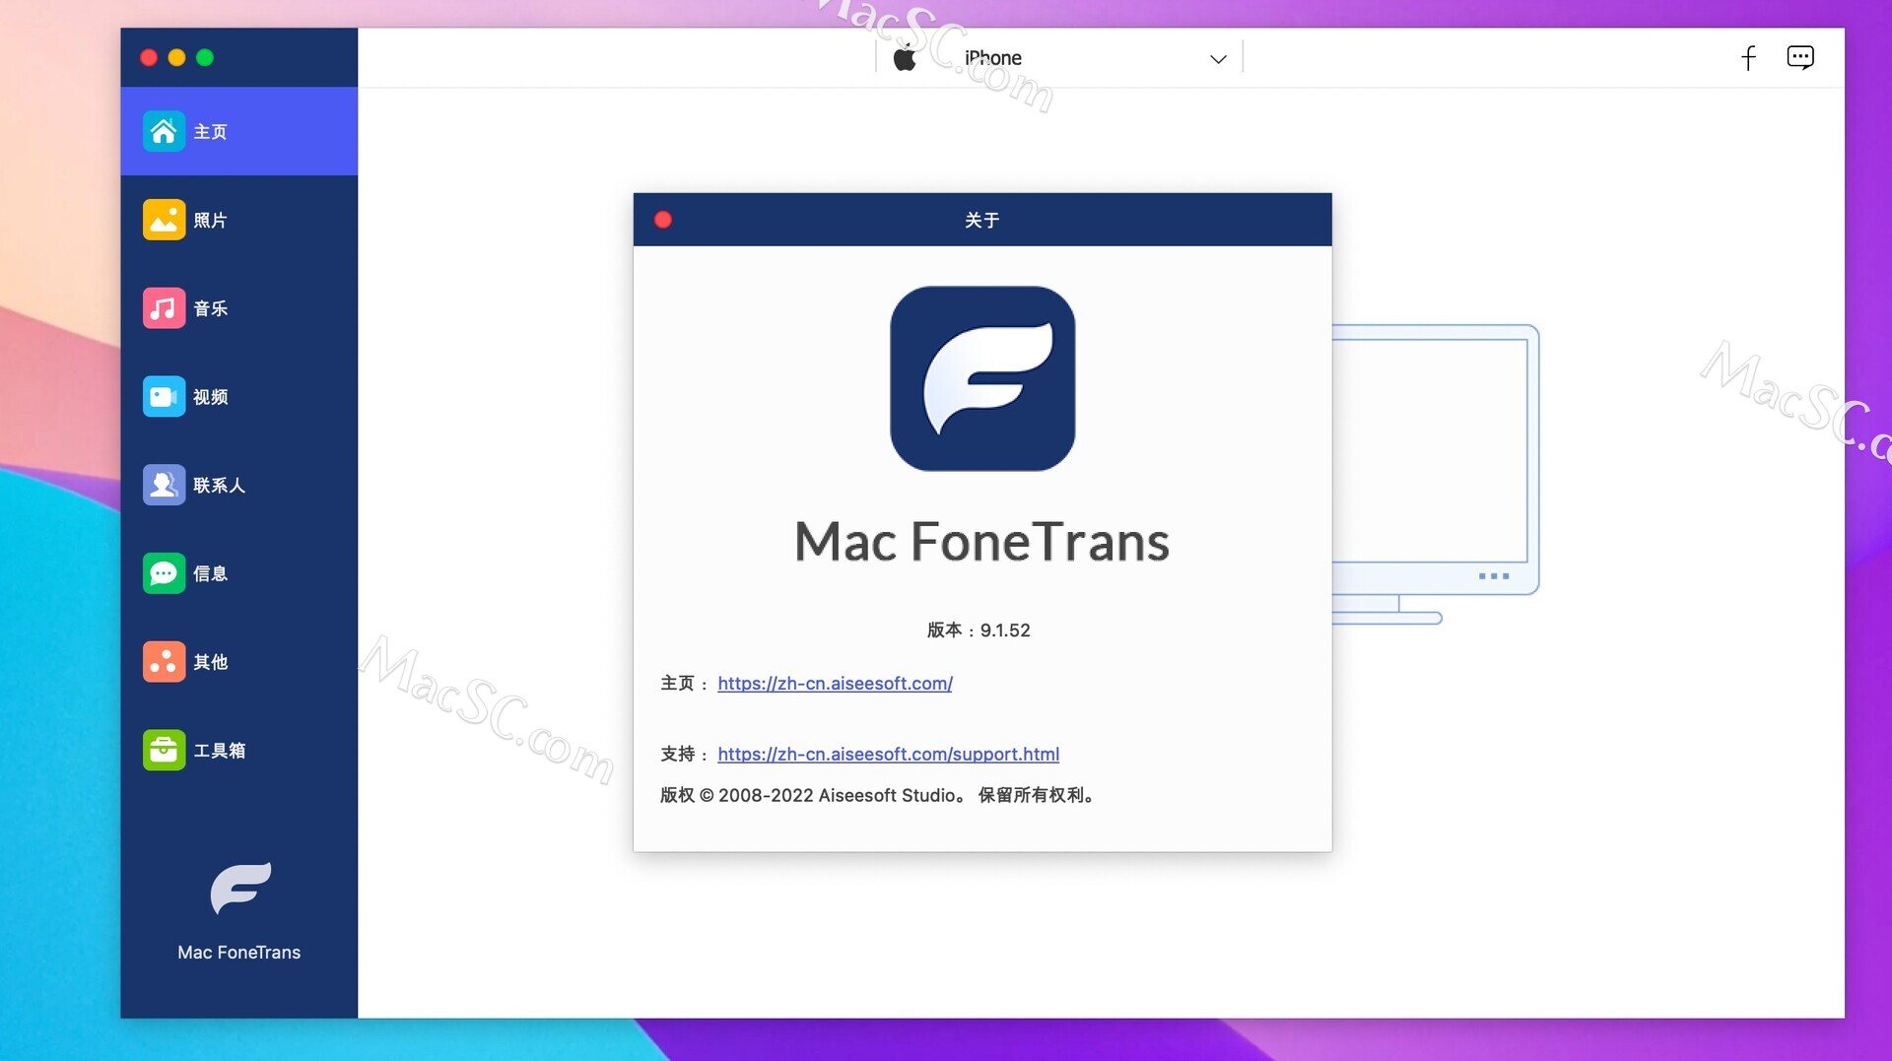
Task: Minimize the main window with yellow button
Action: click(x=176, y=58)
